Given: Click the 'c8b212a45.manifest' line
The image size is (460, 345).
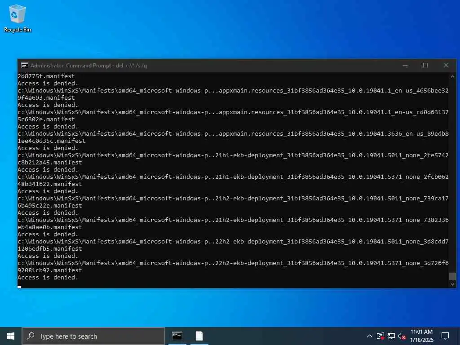Looking at the screenshot, I should click(50, 163).
